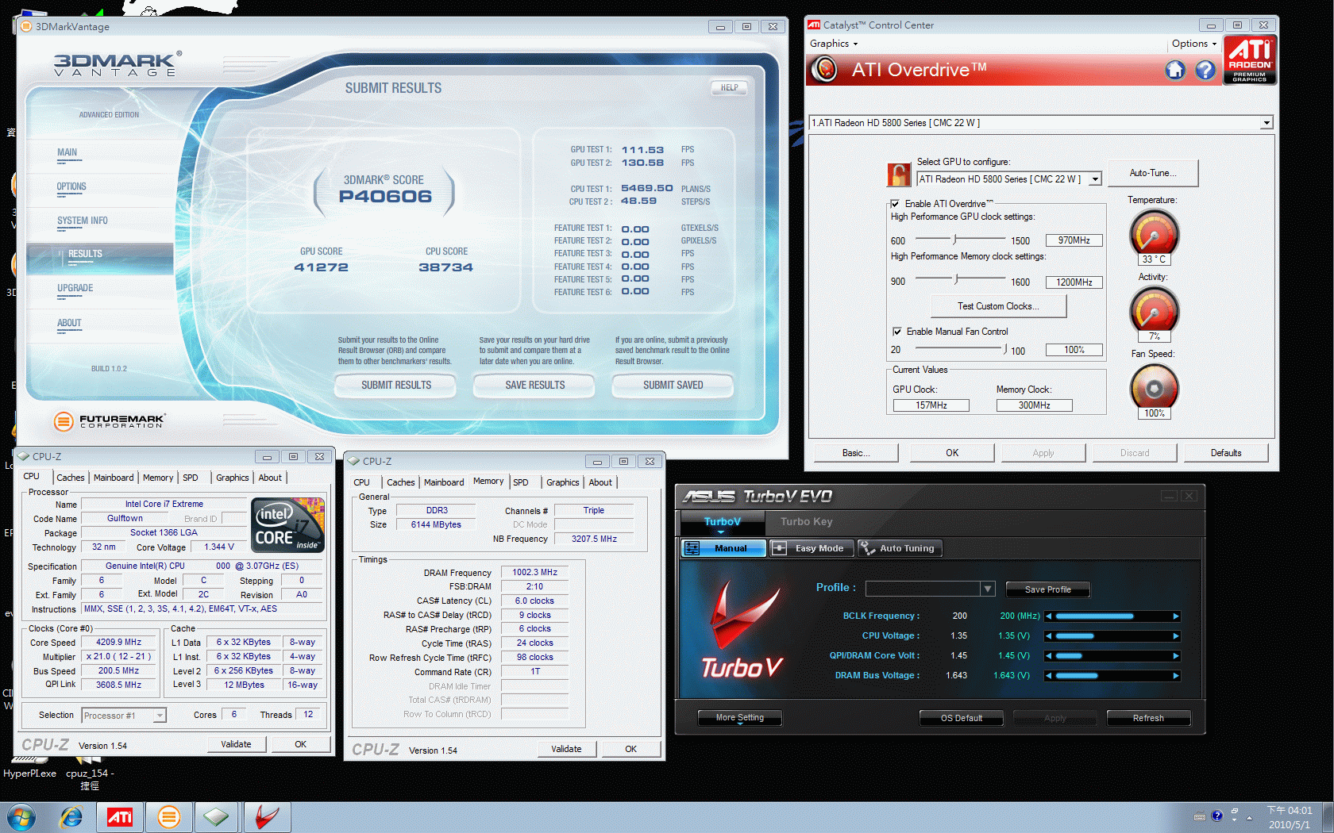Toggle Enable ATI Overdrive checkbox
The image size is (1334, 833).
click(895, 204)
